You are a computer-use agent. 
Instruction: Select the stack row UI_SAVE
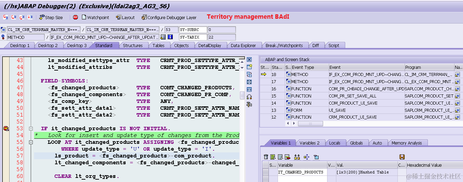point(361,110)
